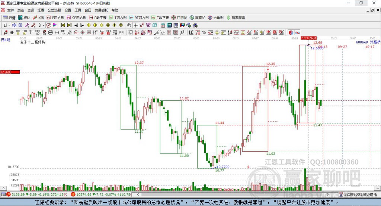Click the horizontal scrollbar right arrow
Viewport: 381px width, 206px height.
coord(327,194)
